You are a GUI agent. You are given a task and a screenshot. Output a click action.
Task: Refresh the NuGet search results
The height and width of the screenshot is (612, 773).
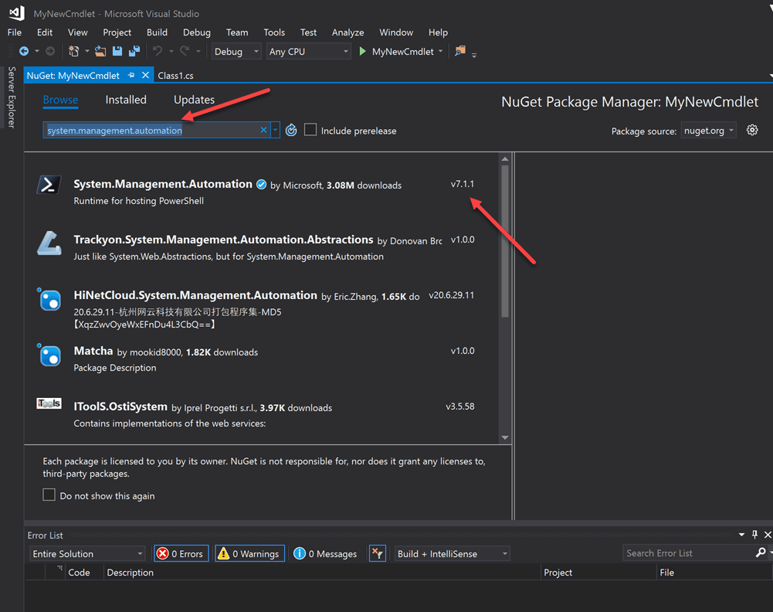[291, 131]
